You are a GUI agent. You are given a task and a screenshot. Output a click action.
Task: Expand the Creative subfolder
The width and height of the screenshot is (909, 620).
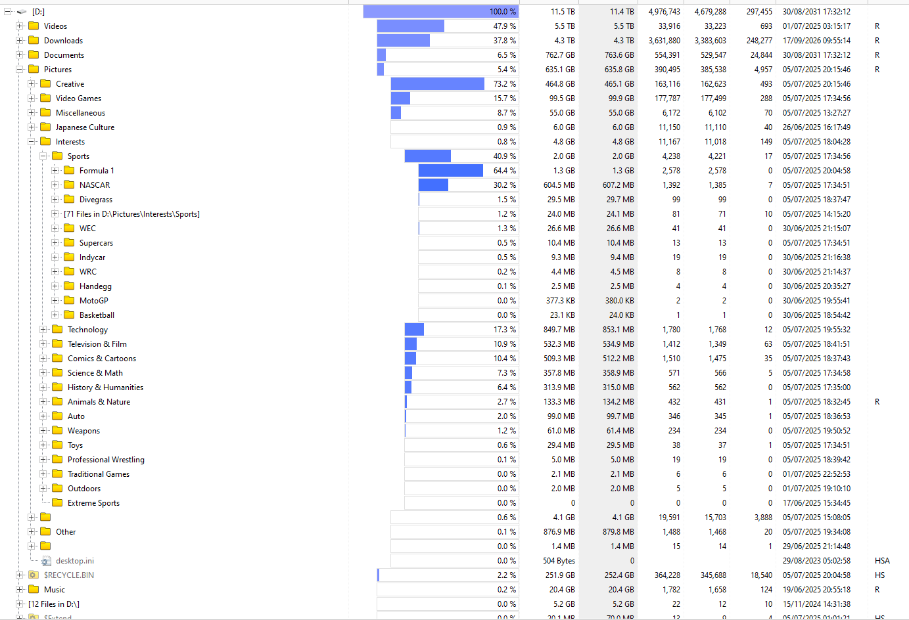pyautogui.click(x=32, y=84)
